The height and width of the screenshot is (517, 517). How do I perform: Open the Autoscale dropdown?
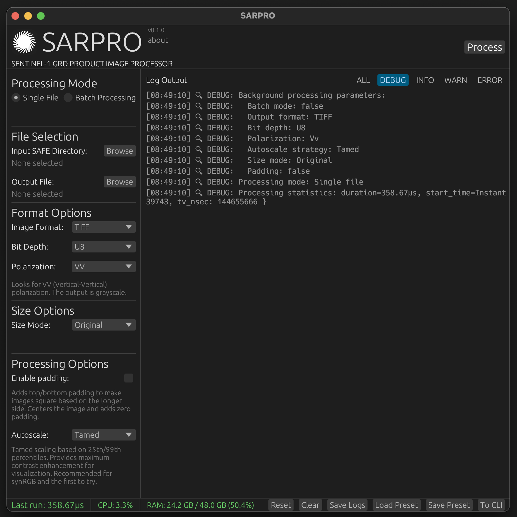pyautogui.click(x=103, y=435)
